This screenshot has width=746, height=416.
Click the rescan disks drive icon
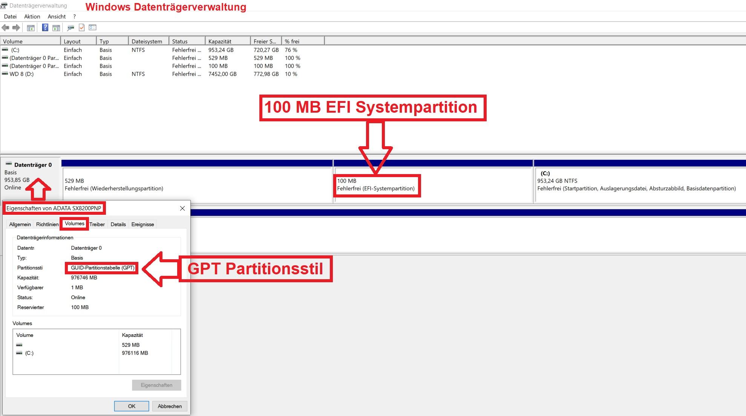(70, 28)
